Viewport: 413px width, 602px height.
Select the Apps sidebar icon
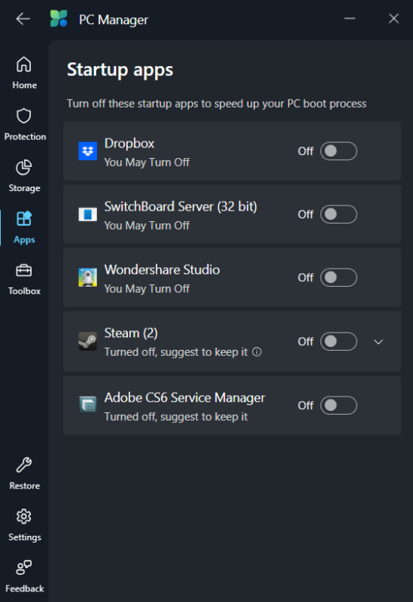[x=24, y=219]
